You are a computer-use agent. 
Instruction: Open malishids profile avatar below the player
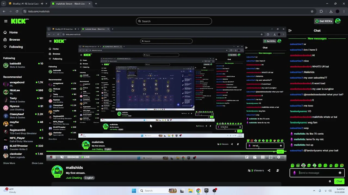pos(57,172)
